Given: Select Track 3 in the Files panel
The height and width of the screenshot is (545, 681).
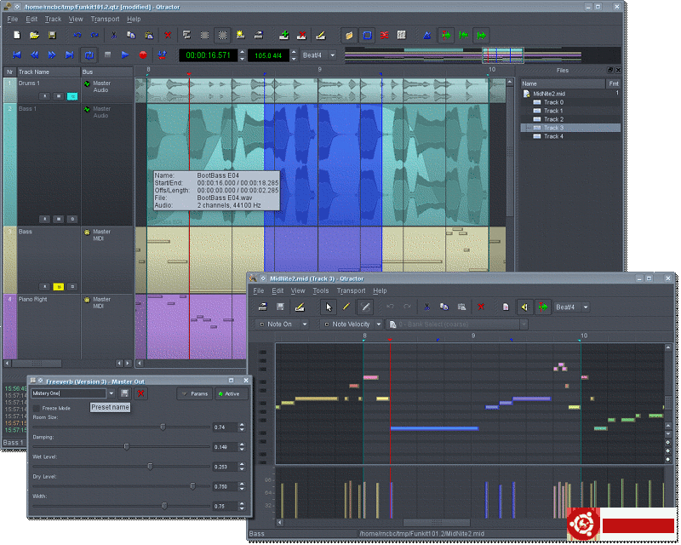Looking at the screenshot, I should click(553, 128).
